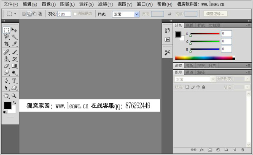Toggle lock all padlock icon in Layers

click(204, 87)
